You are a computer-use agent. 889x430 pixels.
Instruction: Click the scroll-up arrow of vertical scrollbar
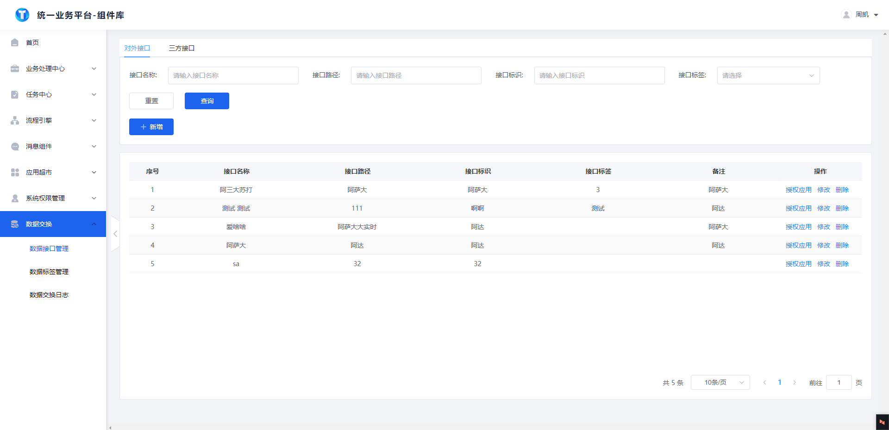pyautogui.click(x=885, y=34)
